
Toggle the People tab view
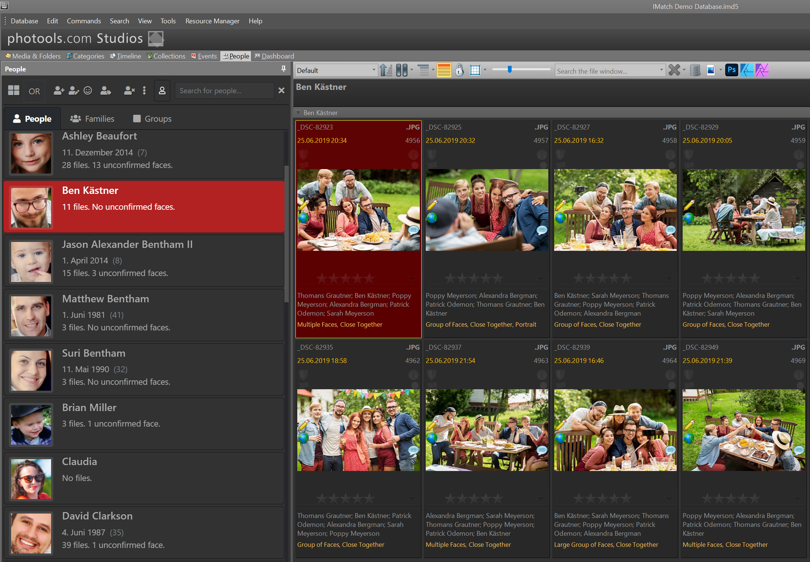pos(236,56)
